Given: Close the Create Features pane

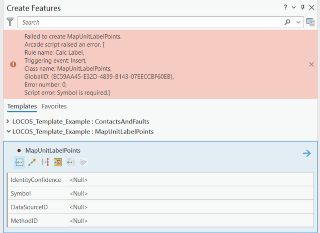Looking at the screenshot, I should click(x=311, y=8).
